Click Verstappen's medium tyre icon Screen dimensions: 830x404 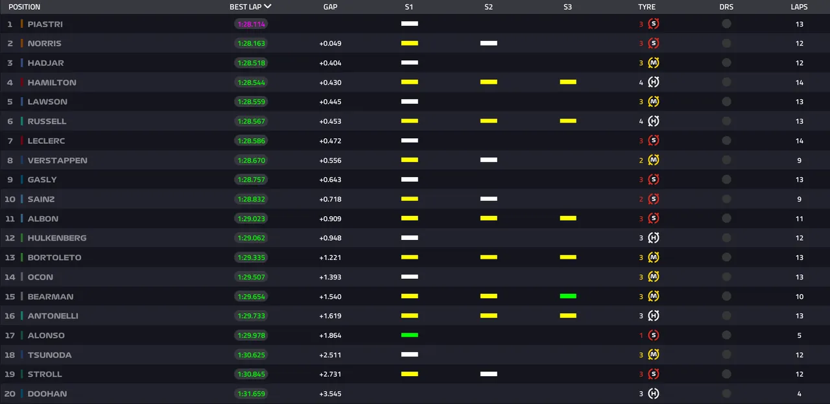coord(654,160)
